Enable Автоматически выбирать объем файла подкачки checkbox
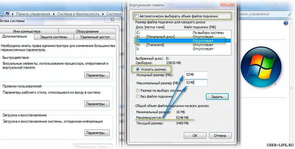Image resolution: width=295 pixels, height=149 pixels. [x=136, y=16]
